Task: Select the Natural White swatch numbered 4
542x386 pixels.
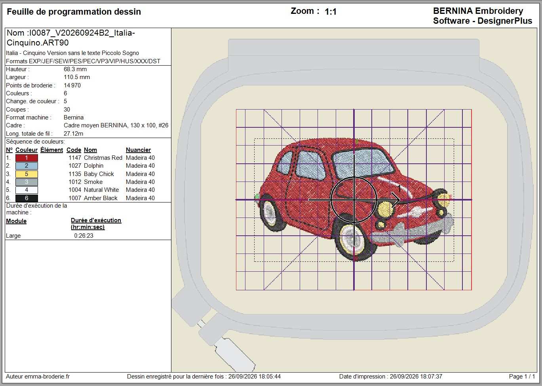Action: click(x=27, y=190)
